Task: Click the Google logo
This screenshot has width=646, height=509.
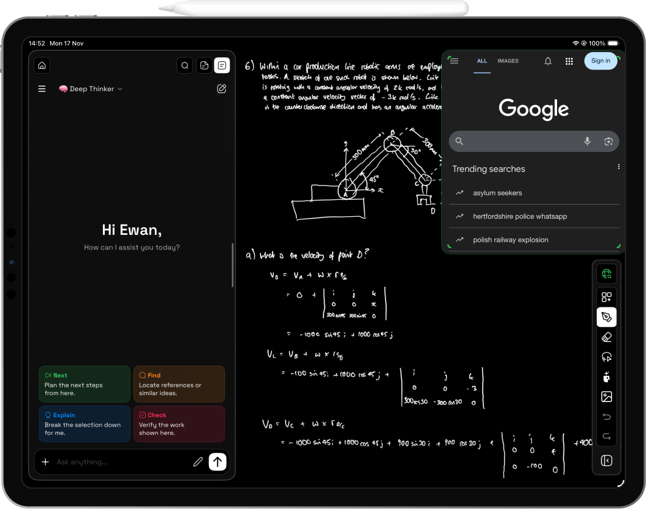Action: (534, 109)
